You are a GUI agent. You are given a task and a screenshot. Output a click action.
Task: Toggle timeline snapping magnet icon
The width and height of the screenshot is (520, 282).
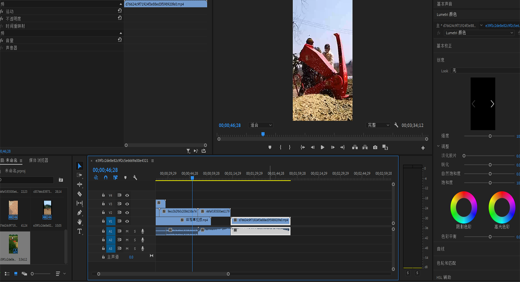tap(106, 178)
